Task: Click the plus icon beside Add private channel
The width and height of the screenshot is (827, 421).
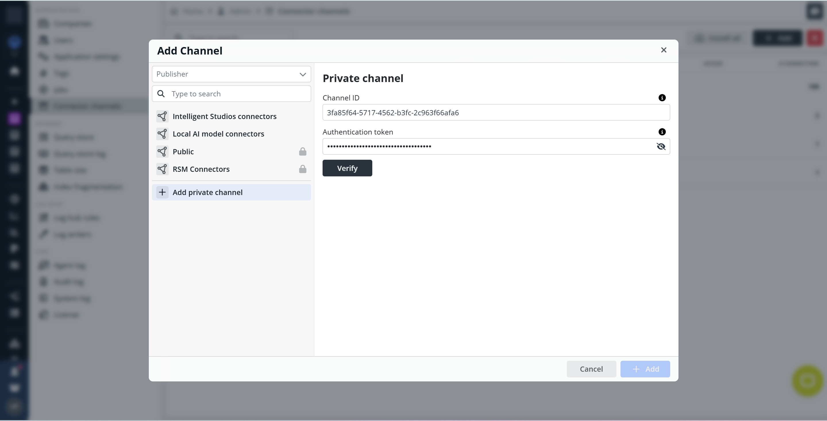Action: click(162, 192)
